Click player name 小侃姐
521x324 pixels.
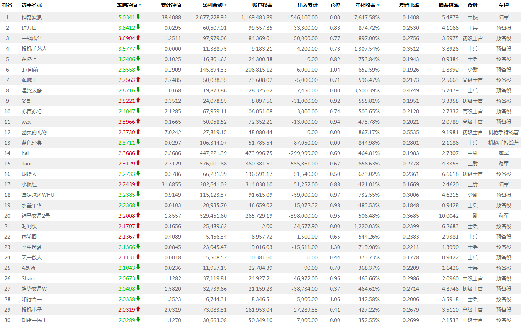pos(29,184)
